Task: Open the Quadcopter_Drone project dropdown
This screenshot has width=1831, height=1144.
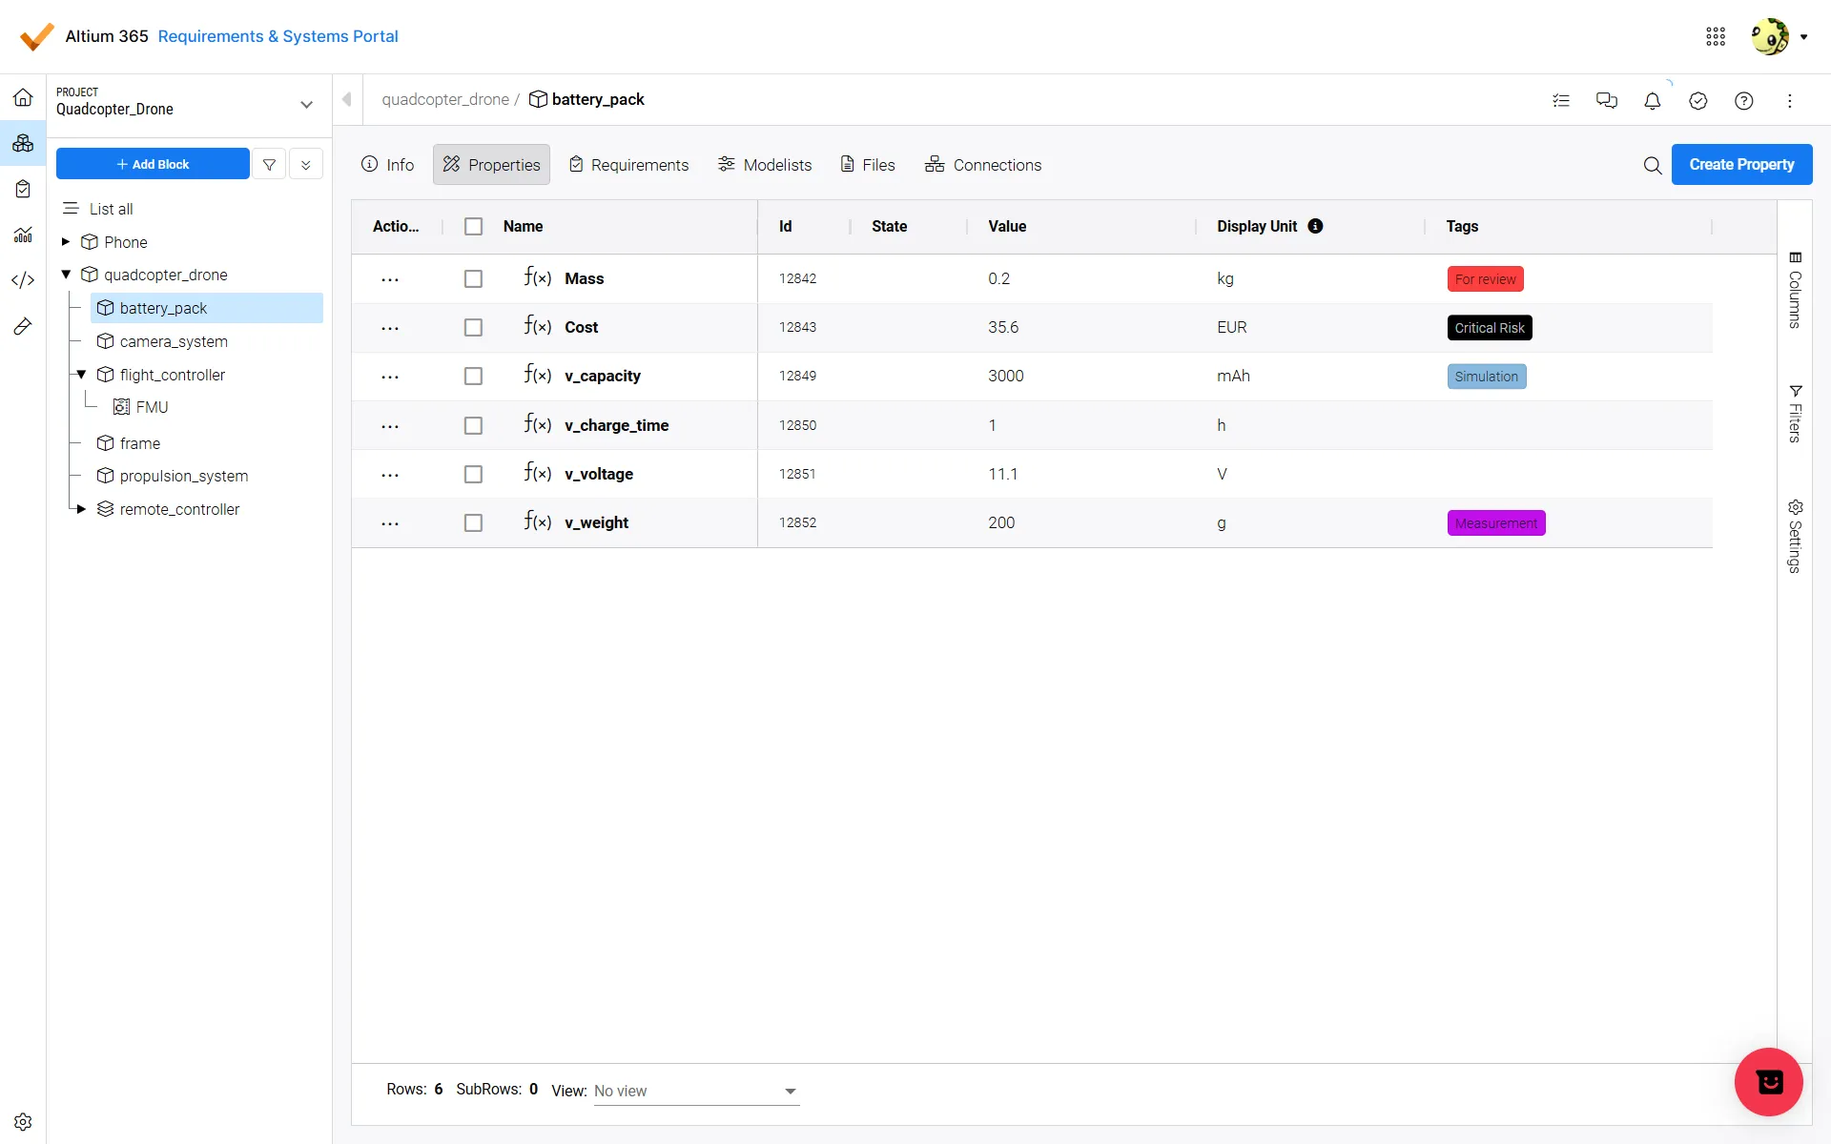Action: (306, 104)
